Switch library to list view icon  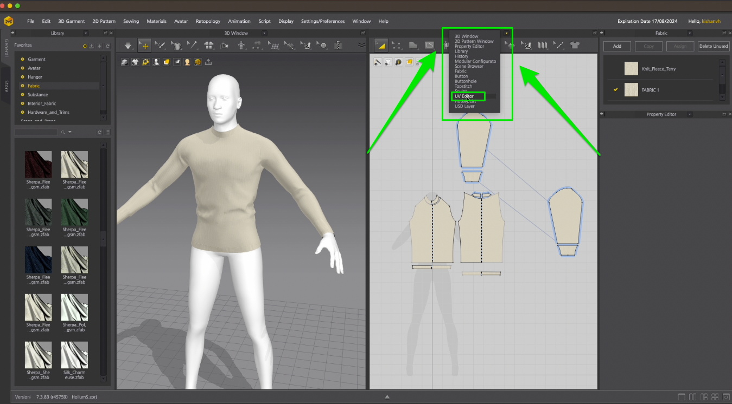(107, 132)
